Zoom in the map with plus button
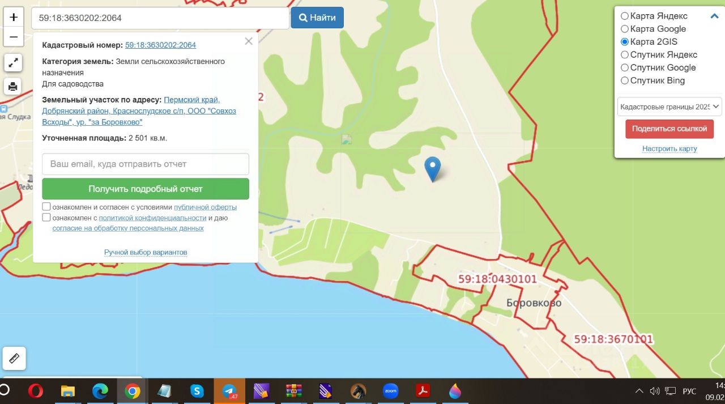Image resolution: width=725 pixels, height=404 pixels. coord(14,17)
